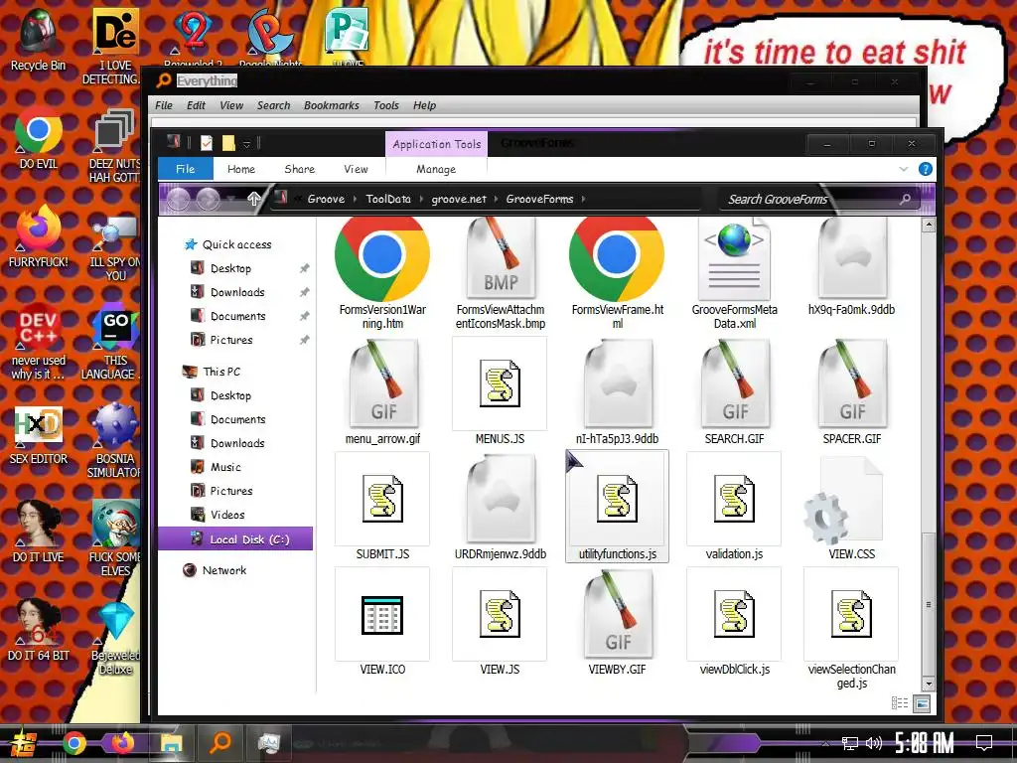Image resolution: width=1017 pixels, height=763 pixels.
Task: Click the search magnifier in Search GrooveForms
Action: pos(905,199)
